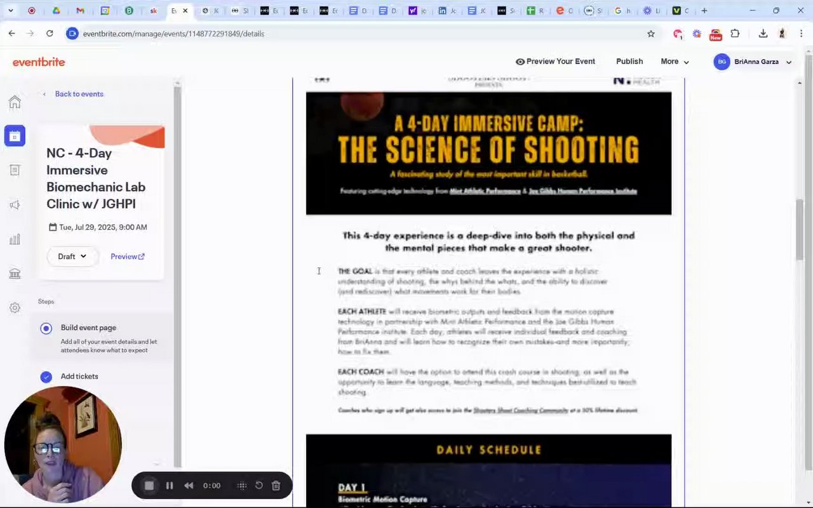
Task: Click the recorder timer showing 0:00
Action: [212, 486]
